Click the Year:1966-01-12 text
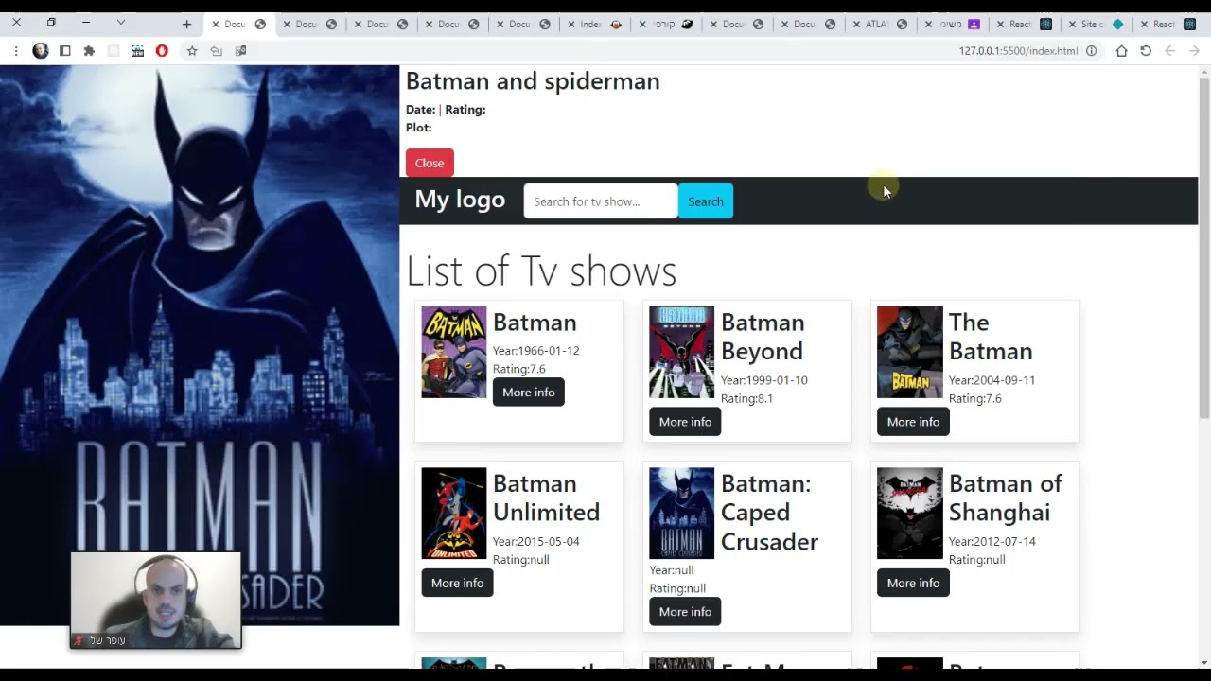Screen dimensions: 1211x681 coord(536,351)
